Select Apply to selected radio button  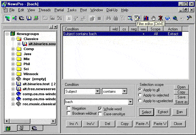point(140,95)
